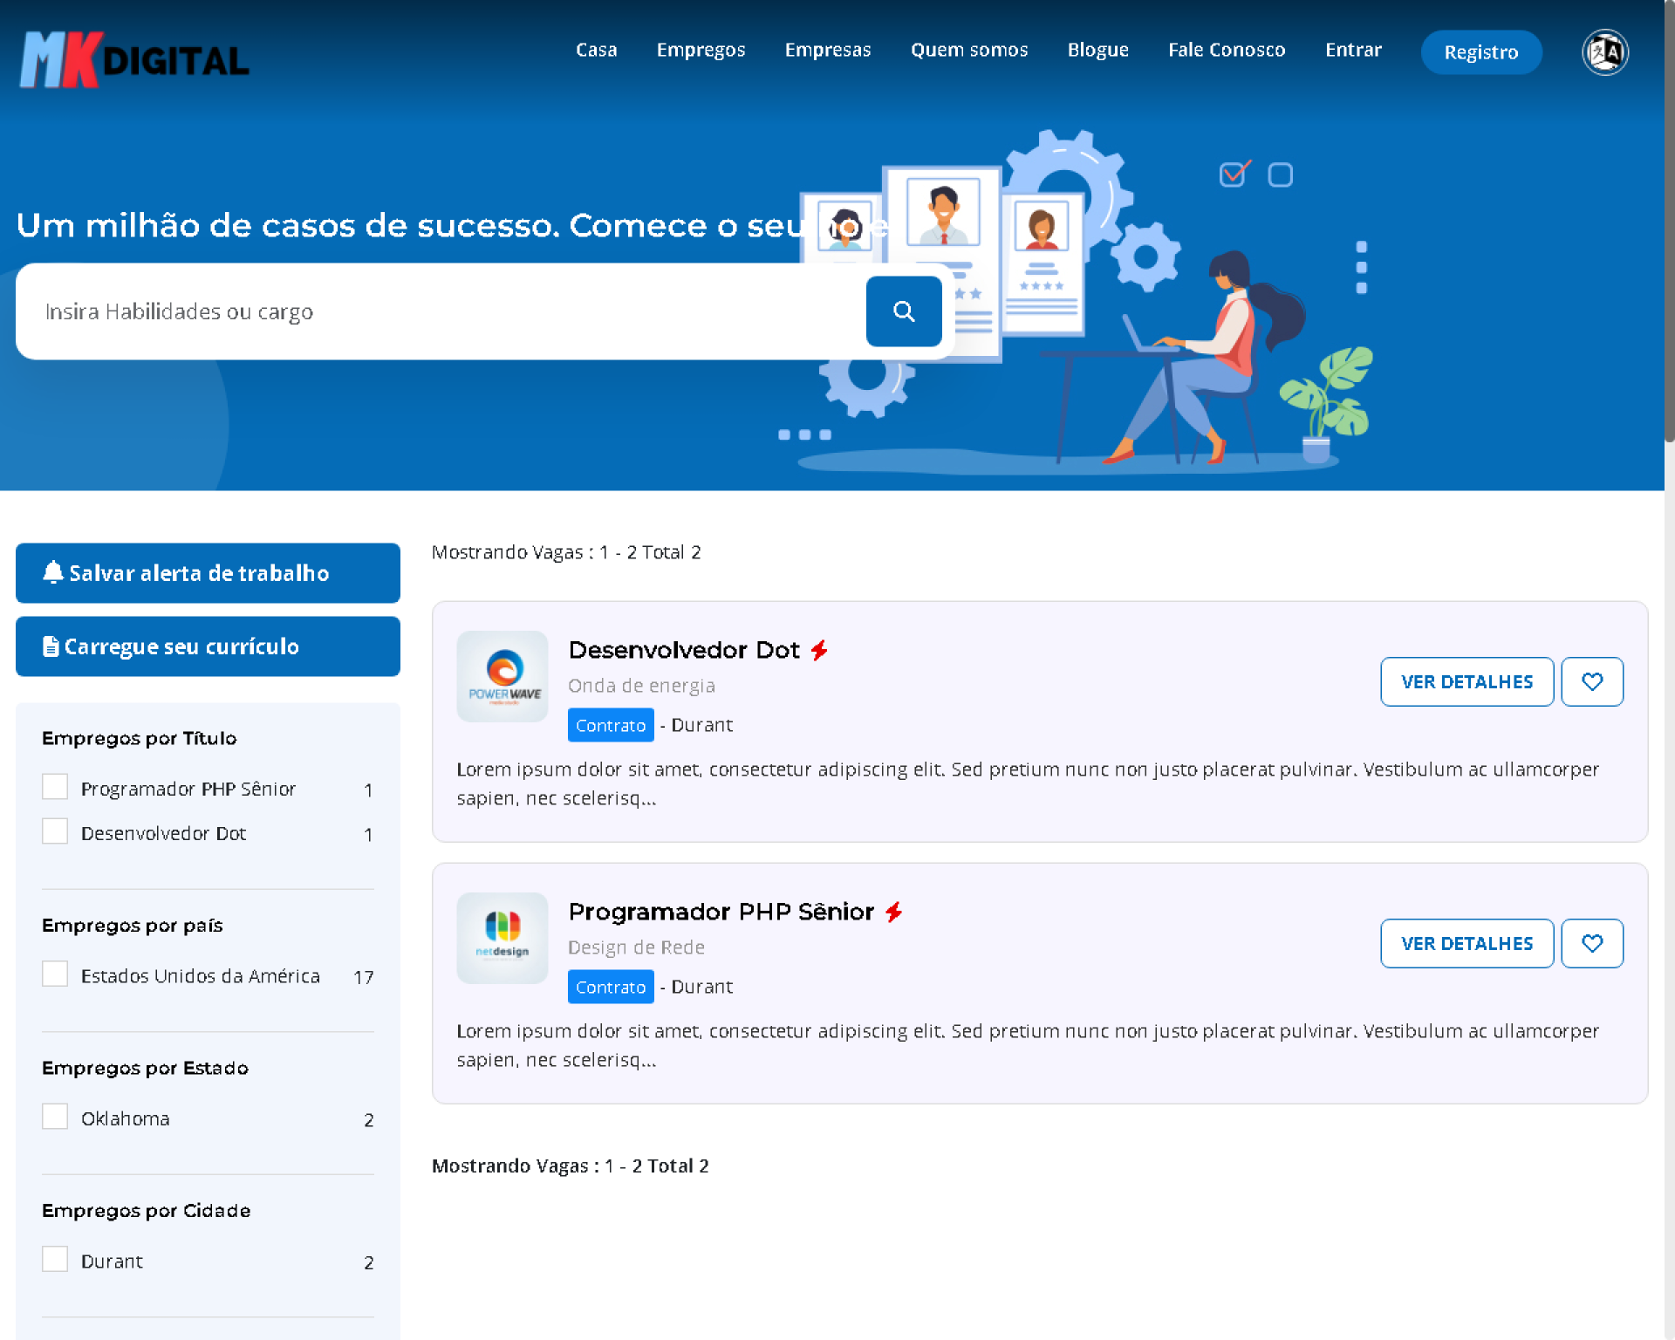The image size is (1675, 1340).
Task: Open the Empregos menu item
Action: 701,50
